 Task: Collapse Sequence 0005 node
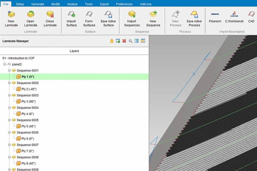point(9,120)
